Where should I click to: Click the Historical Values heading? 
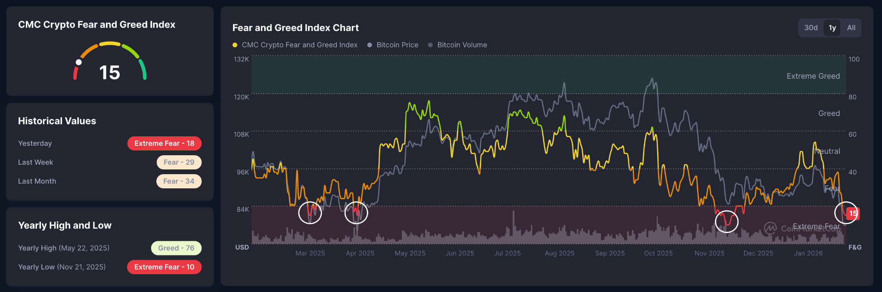tap(57, 121)
